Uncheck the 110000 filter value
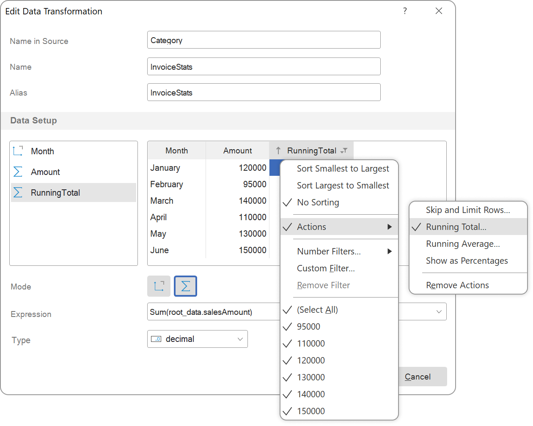 point(288,344)
